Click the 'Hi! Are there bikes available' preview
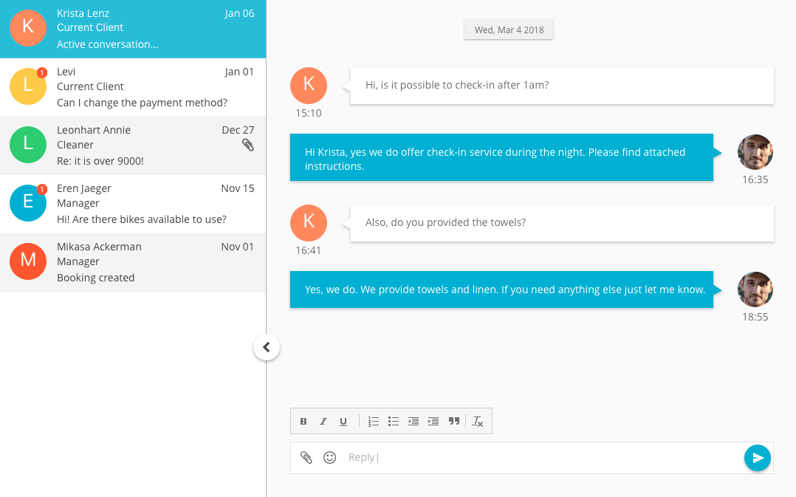 [142, 219]
